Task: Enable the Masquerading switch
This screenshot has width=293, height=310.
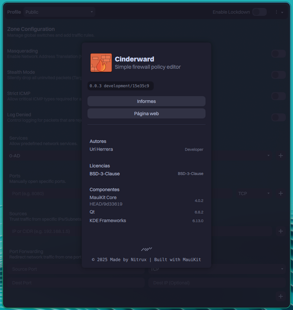Action: [278, 54]
